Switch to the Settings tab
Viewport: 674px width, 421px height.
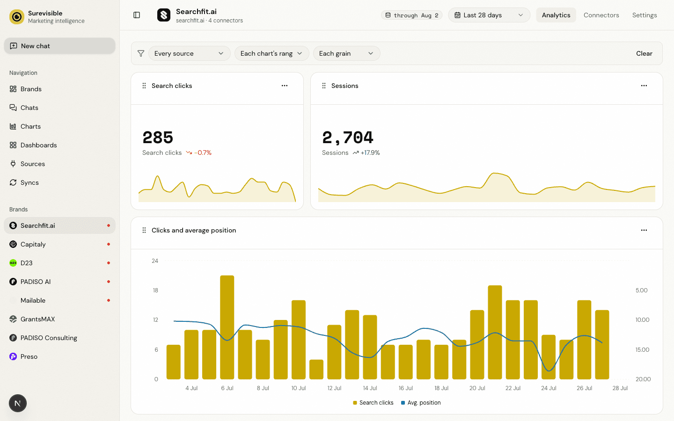(645, 15)
